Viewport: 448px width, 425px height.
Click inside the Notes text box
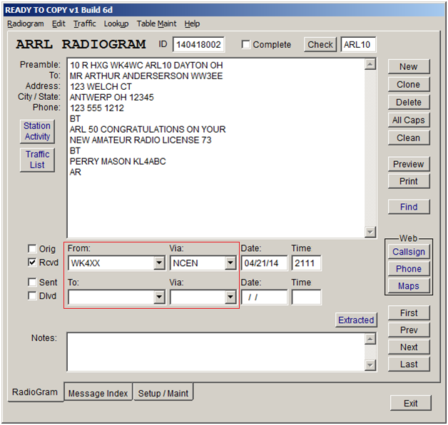pyautogui.click(x=215, y=352)
